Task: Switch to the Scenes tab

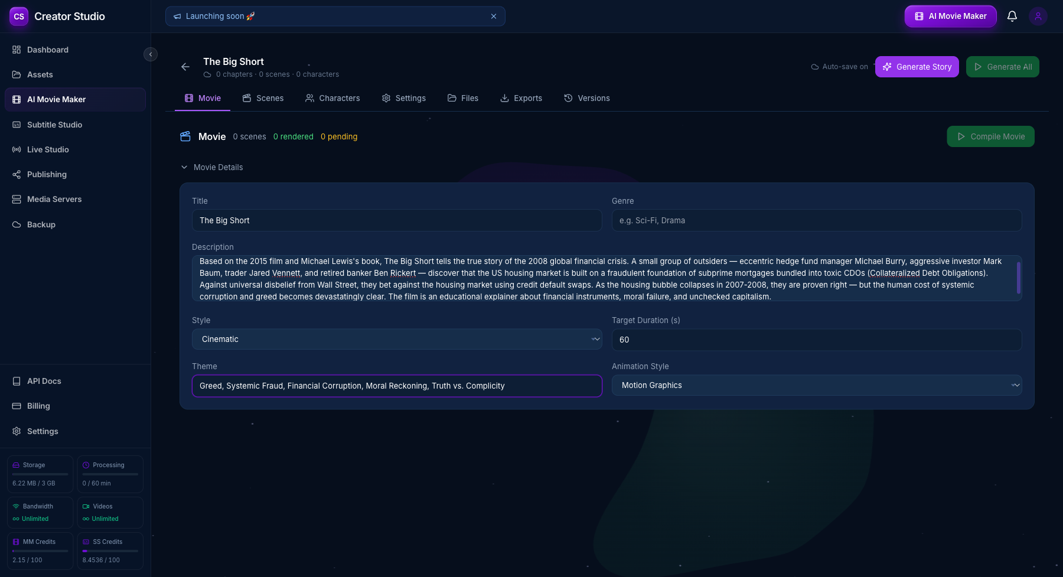Action: coord(263,98)
